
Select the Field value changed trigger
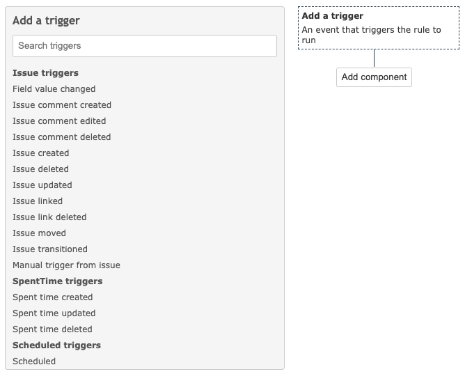(54, 89)
